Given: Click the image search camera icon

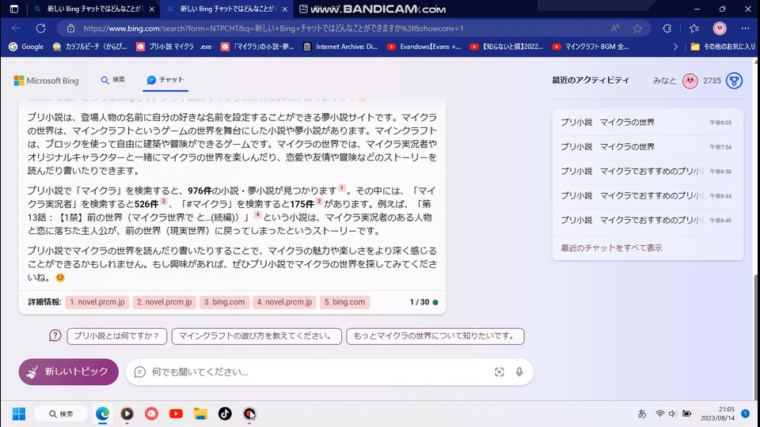Looking at the screenshot, I should point(500,372).
